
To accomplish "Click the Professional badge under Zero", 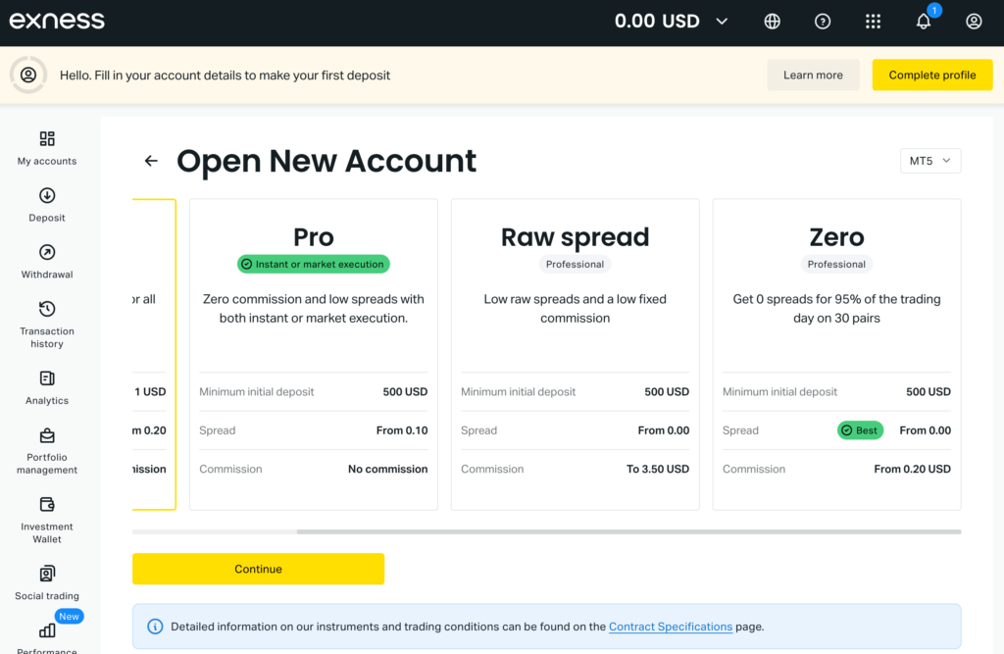I will click(x=836, y=264).
